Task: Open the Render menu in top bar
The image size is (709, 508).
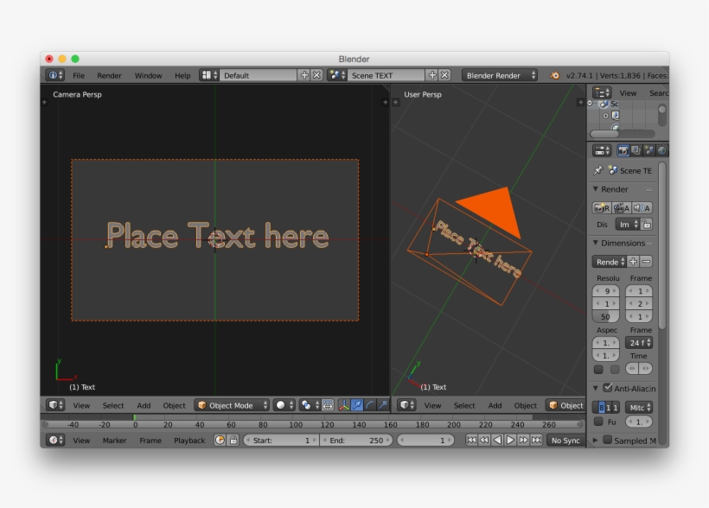Action: pos(109,75)
